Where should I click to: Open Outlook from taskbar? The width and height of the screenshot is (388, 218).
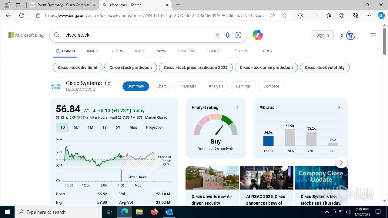pos(169,212)
